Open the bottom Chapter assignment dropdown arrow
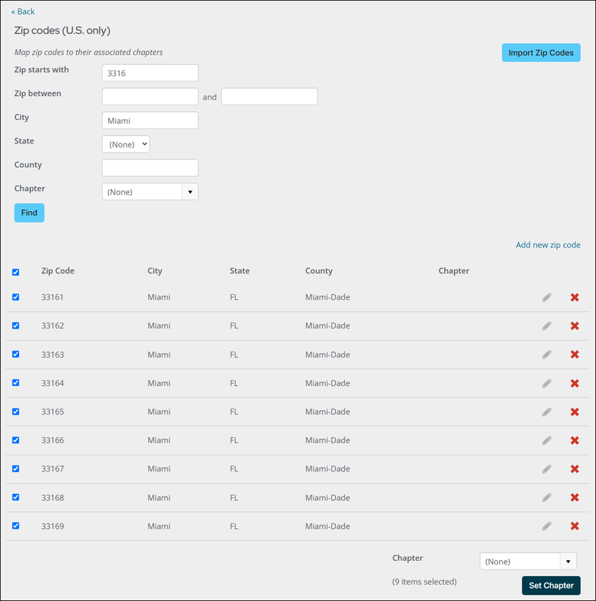The height and width of the screenshot is (601, 596). (568, 562)
